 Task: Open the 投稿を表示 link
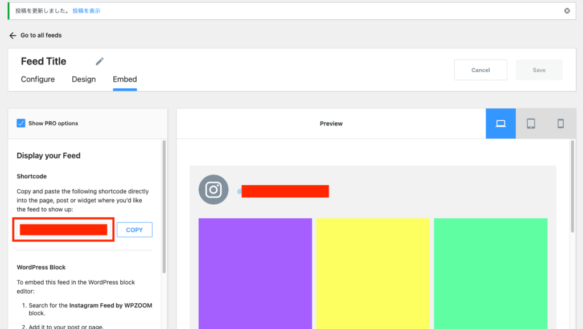86,11
